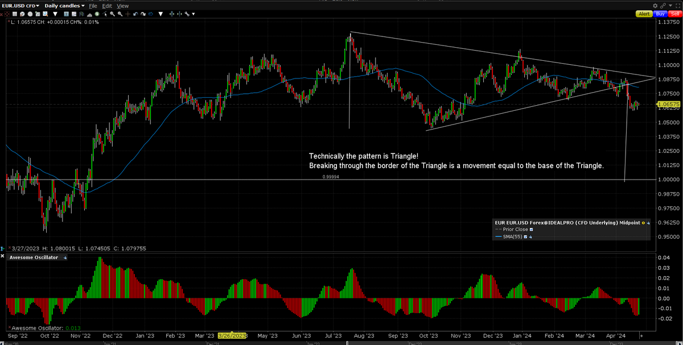Image resolution: width=683 pixels, height=345 pixels.
Task: Click the crosshair plus tool icon
Action: click(128, 14)
